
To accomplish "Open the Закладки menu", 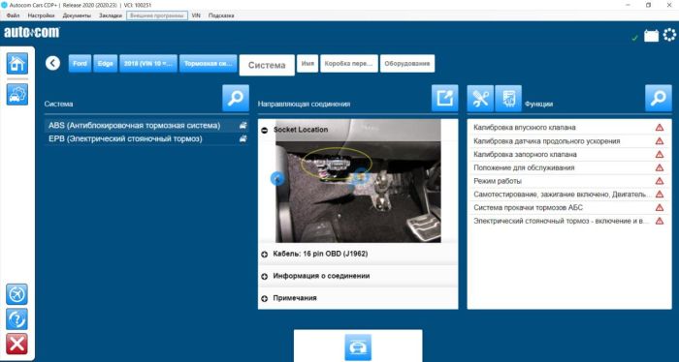I will coord(111,15).
